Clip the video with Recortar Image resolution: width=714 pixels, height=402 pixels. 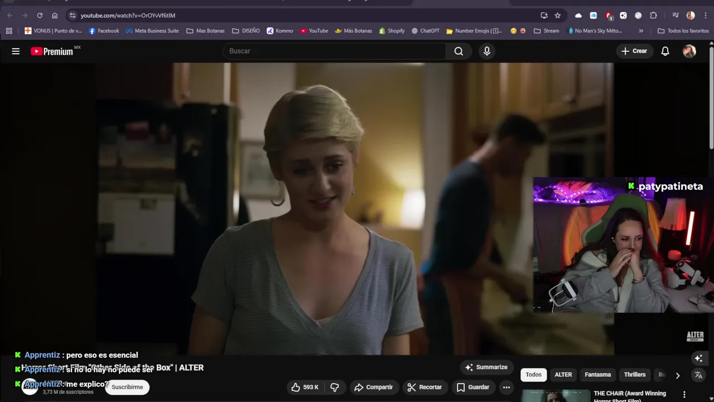click(424, 387)
